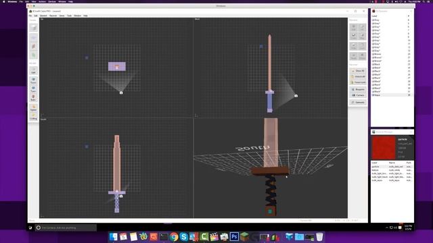This screenshot has height=243, width=433.
Task: Select the first Gray row in Elements list
Action: (391, 20)
